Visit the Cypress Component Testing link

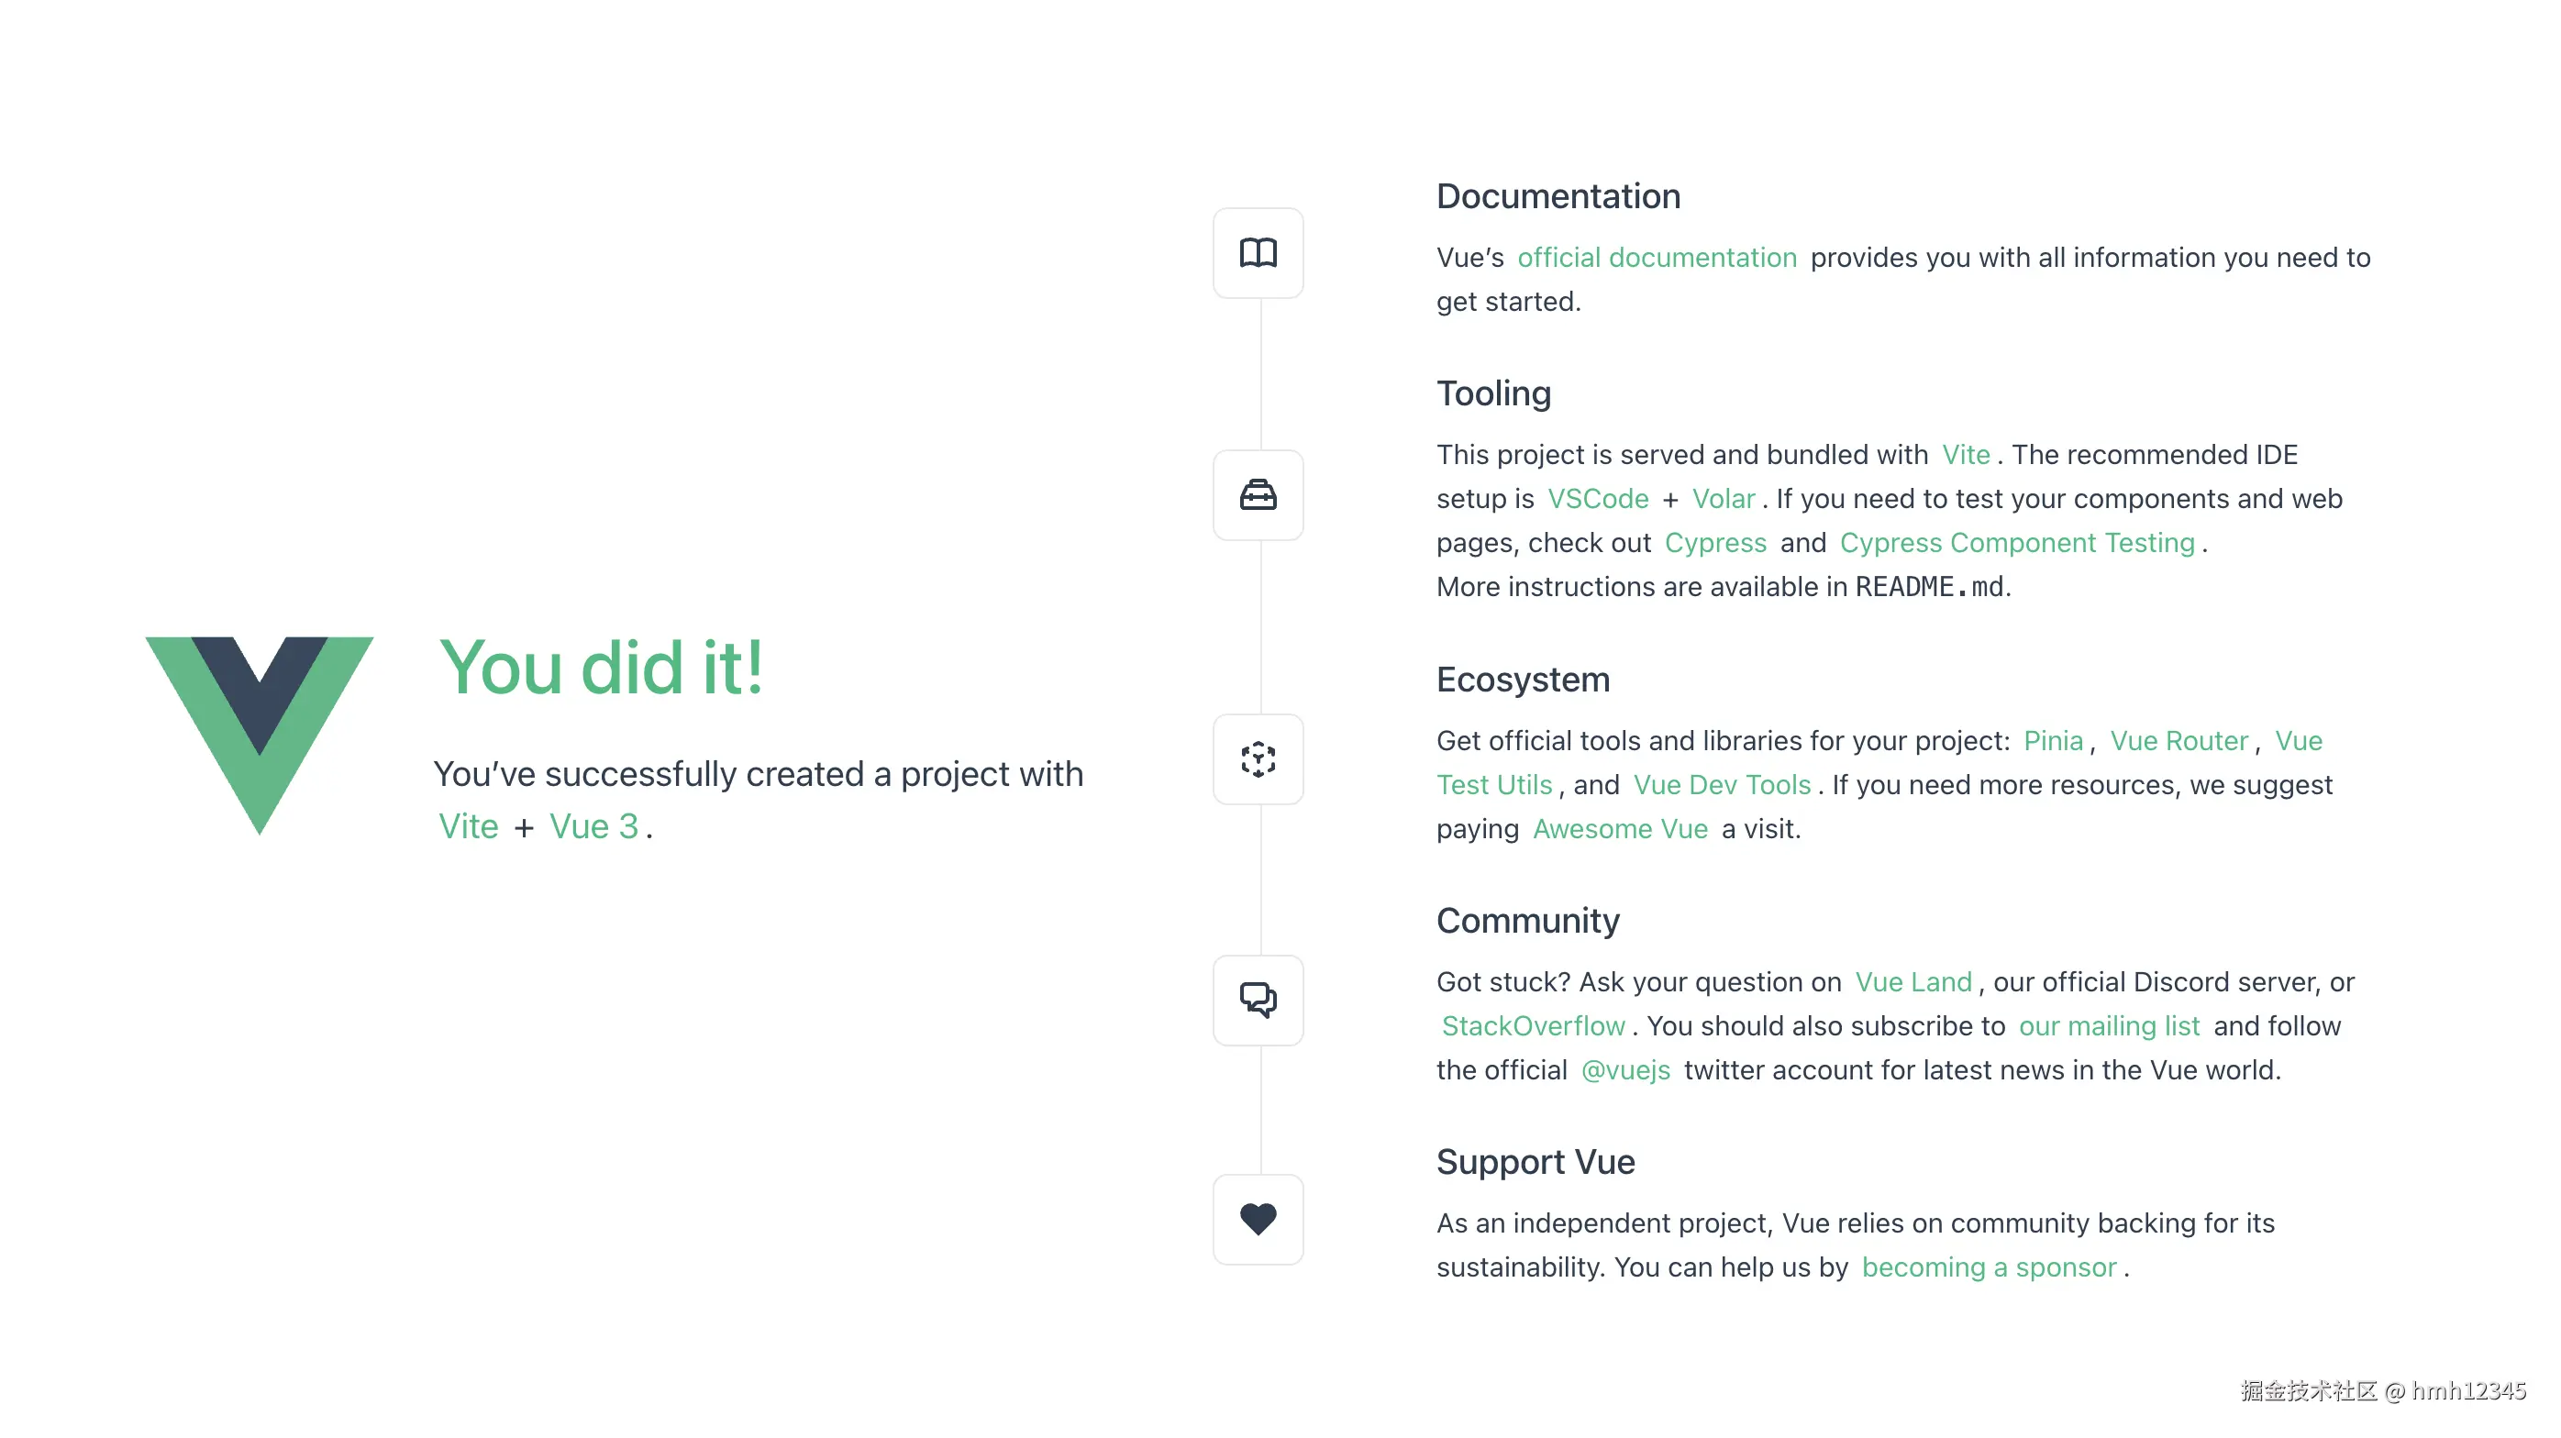(2016, 543)
